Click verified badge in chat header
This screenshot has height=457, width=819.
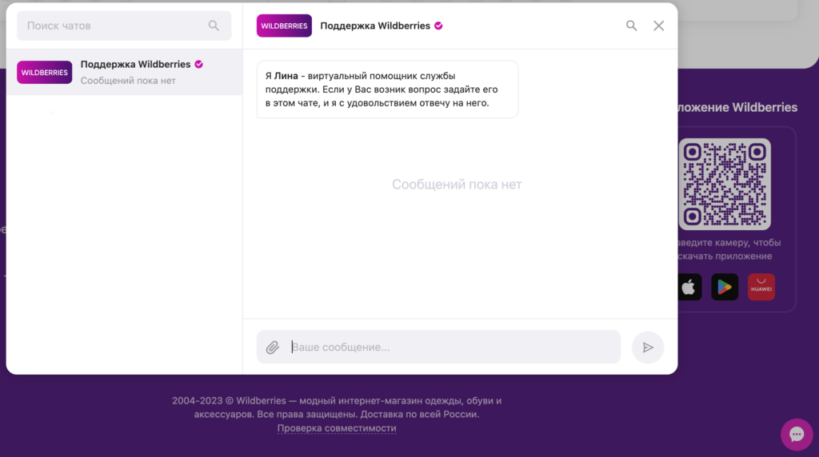439,26
